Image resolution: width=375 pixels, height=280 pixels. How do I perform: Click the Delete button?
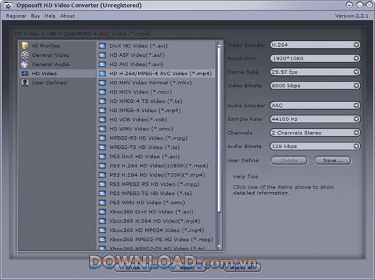[x=289, y=160]
